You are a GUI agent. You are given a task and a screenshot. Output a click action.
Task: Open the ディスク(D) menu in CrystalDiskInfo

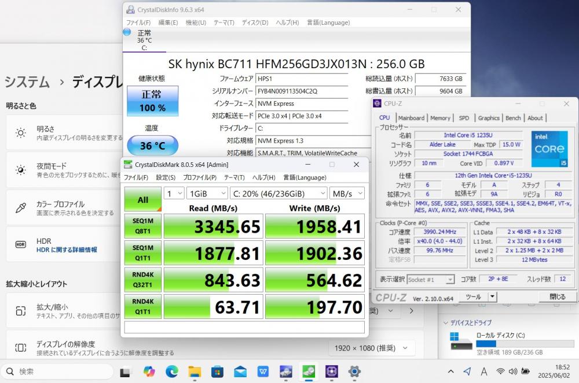tap(255, 23)
